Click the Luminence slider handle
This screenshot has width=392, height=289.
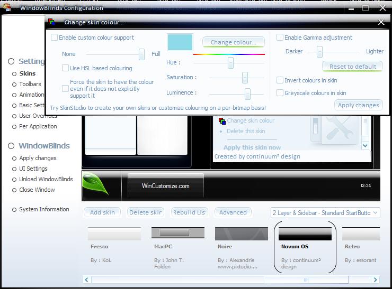point(247,94)
